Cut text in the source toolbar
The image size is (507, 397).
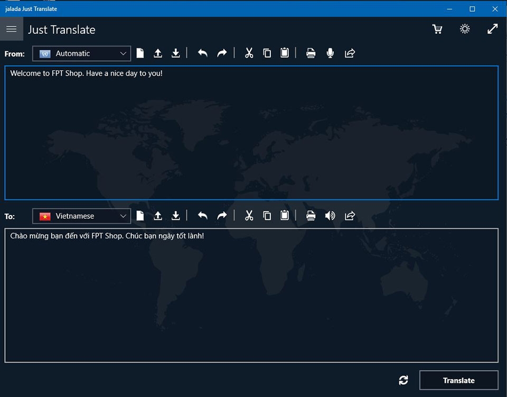click(x=249, y=53)
